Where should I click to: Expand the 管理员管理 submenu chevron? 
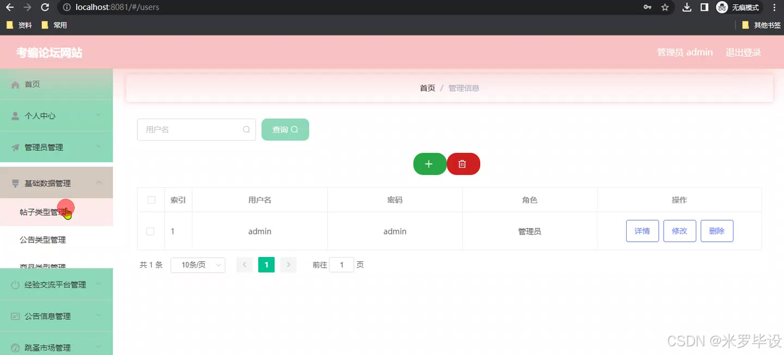point(99,147)
